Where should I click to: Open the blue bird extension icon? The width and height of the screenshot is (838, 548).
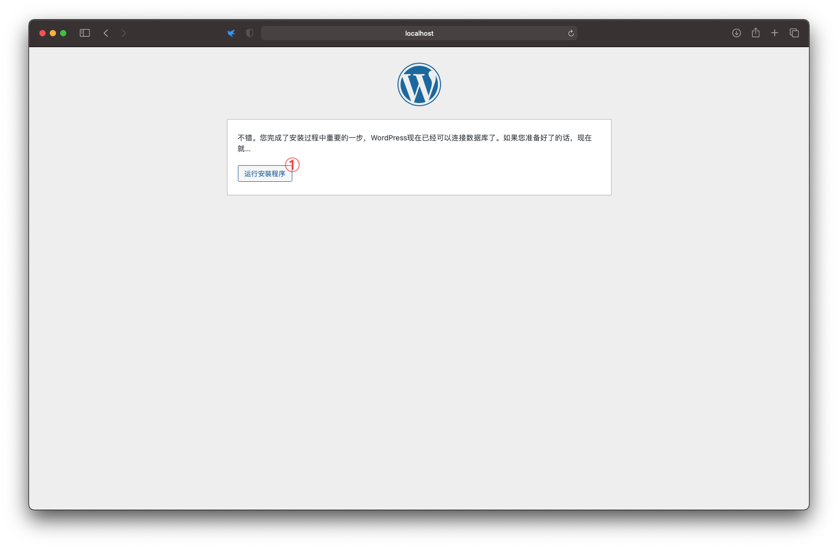tap(231, 33)
